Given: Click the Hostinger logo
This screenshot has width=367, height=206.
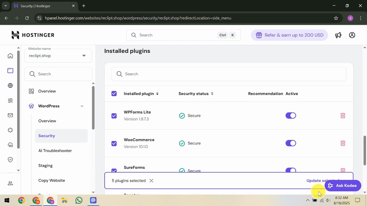Looking at the screenshot, I should [x=33, y=35].
